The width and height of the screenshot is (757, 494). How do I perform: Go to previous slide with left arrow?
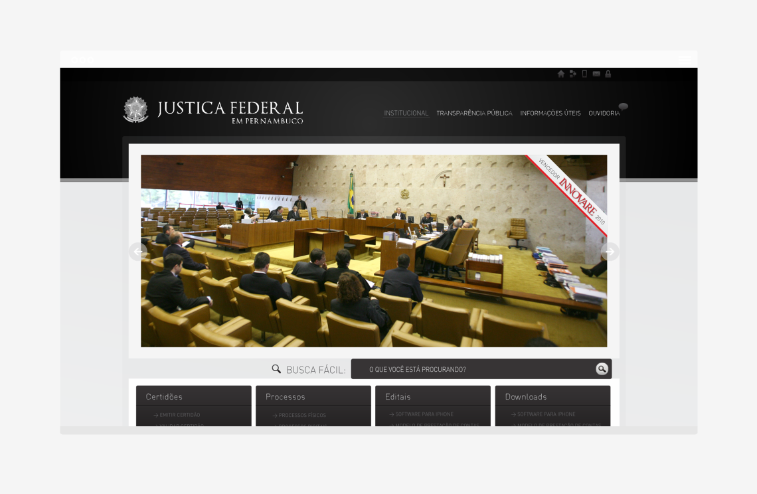(137, 252)
